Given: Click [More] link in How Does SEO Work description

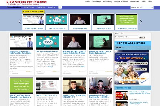Looking at the screenshot, I should [x=83, y=67].
